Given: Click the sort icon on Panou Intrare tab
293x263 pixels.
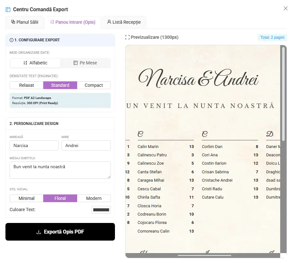Looking at the screenshot, I should [52, 22].
